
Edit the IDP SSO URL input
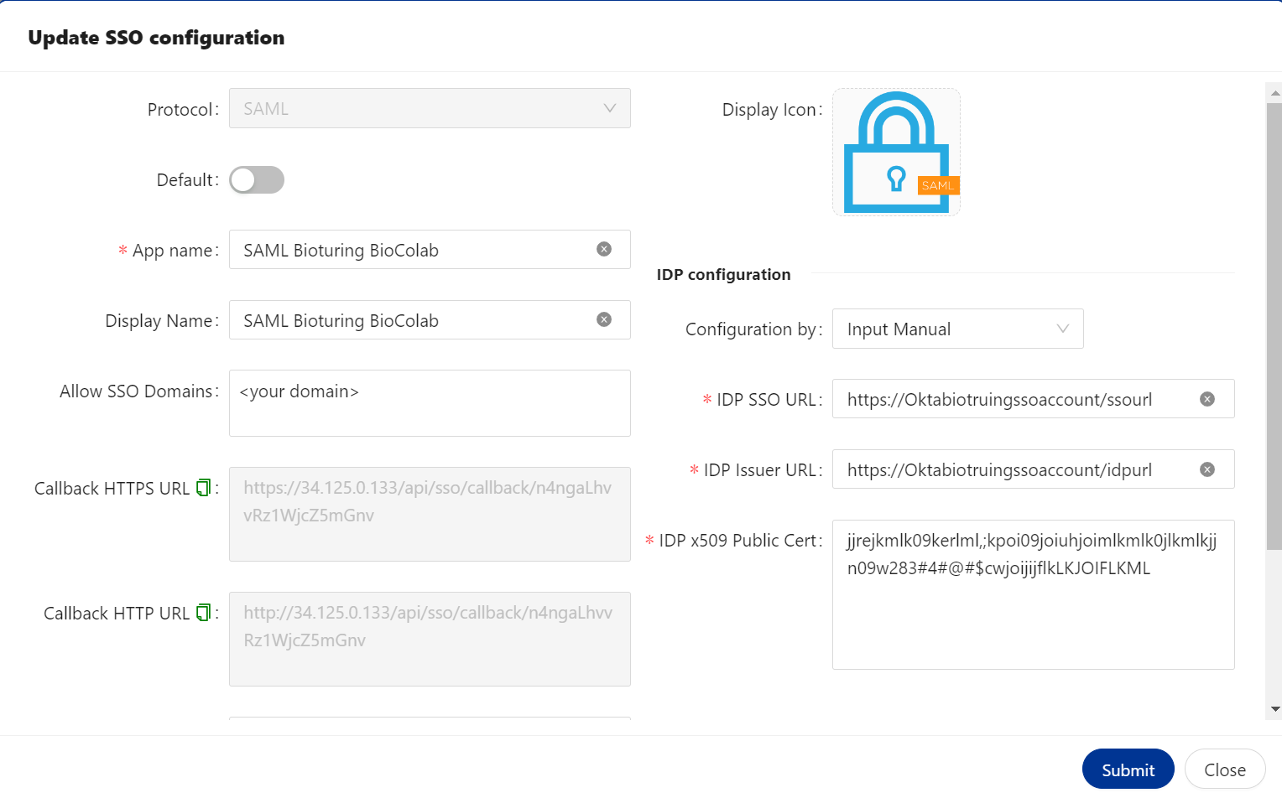point(1034,399)
